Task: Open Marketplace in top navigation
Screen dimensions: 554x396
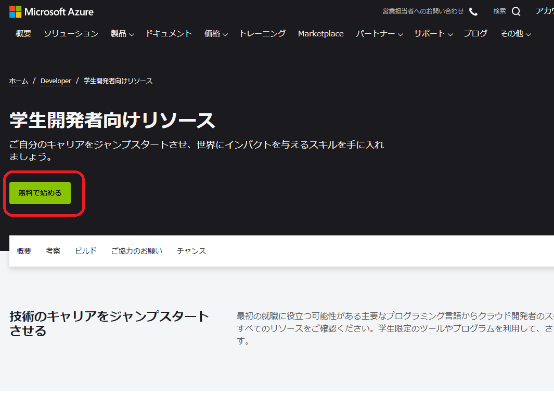Action: (321, 34)
